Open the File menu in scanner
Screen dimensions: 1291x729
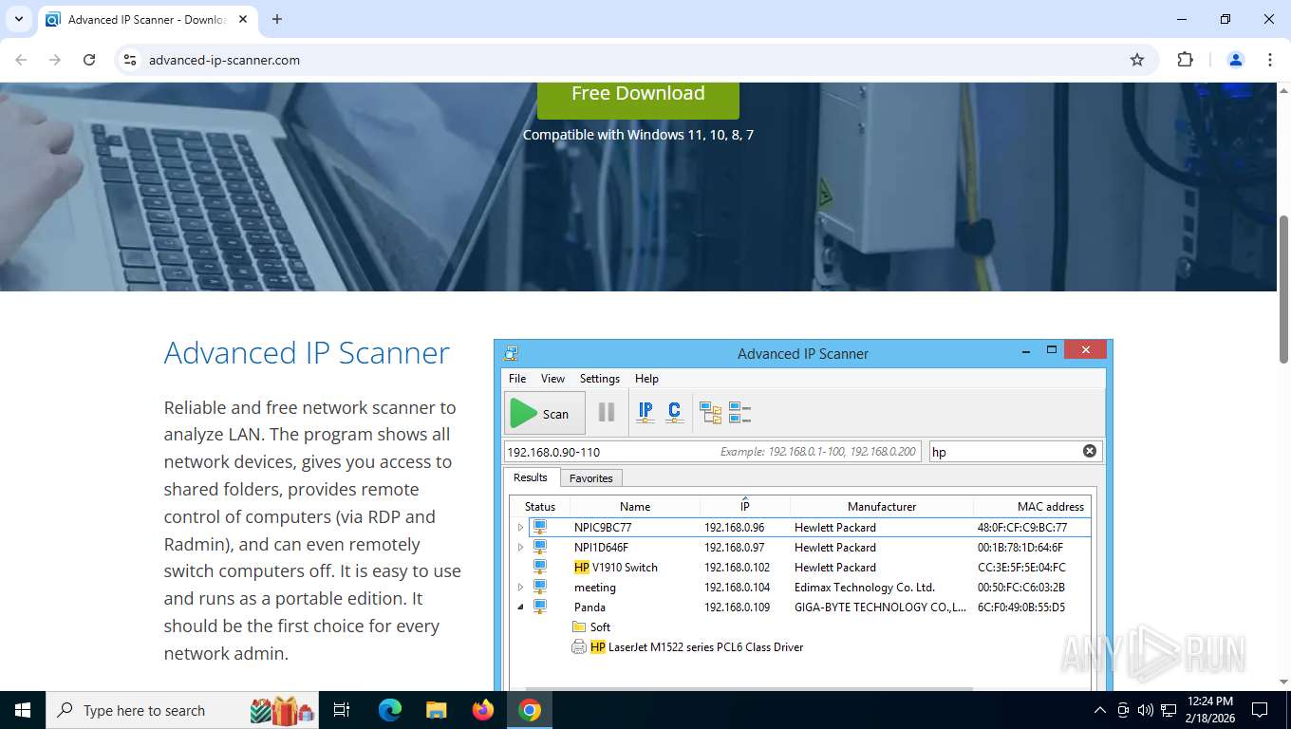[x=517, y=378]
